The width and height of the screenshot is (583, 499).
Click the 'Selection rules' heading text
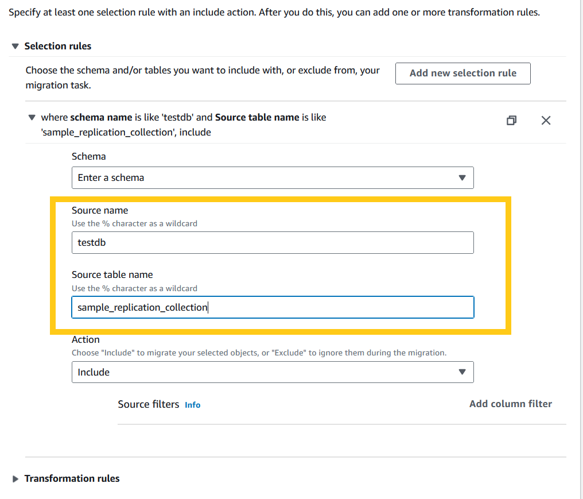[x=58, y=46]
